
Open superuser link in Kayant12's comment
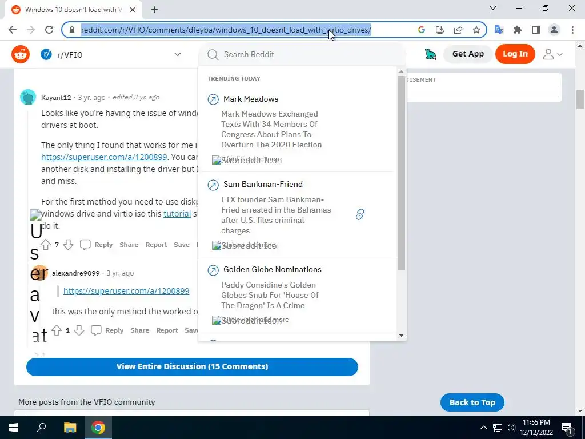104,157
